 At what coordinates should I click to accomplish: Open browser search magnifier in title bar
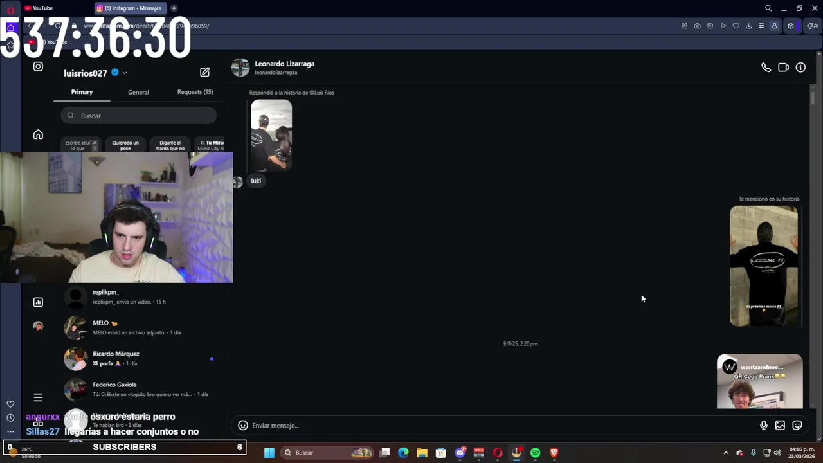[x=768, y=8]
